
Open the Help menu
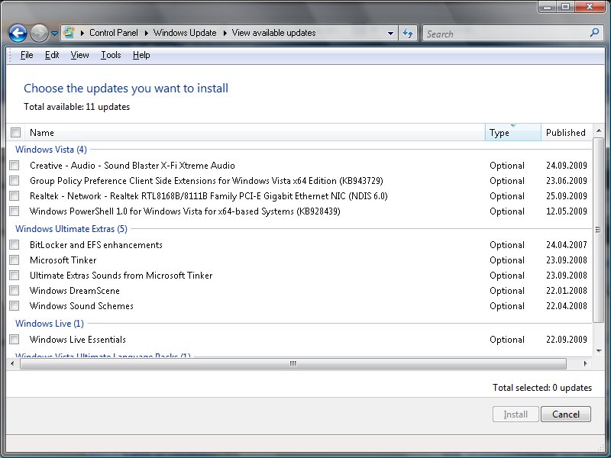click(141, 55)
